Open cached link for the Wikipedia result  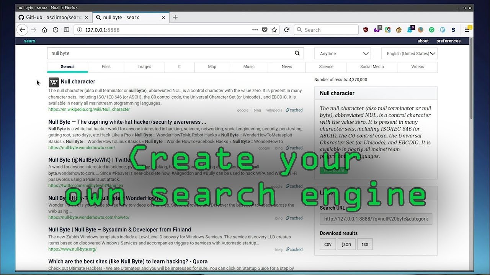point(294,110)
